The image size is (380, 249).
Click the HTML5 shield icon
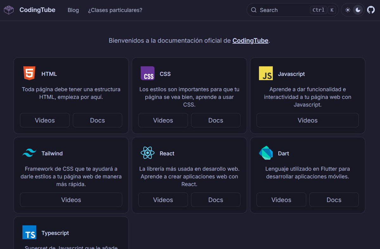coord(29,73)
